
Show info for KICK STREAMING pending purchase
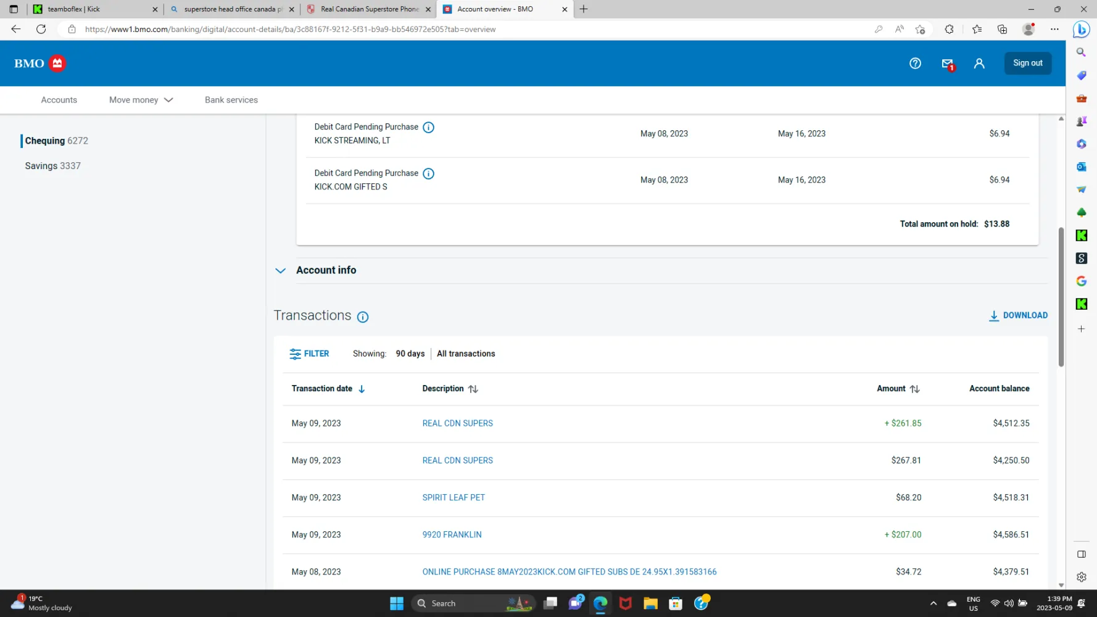tap(428, 127)
